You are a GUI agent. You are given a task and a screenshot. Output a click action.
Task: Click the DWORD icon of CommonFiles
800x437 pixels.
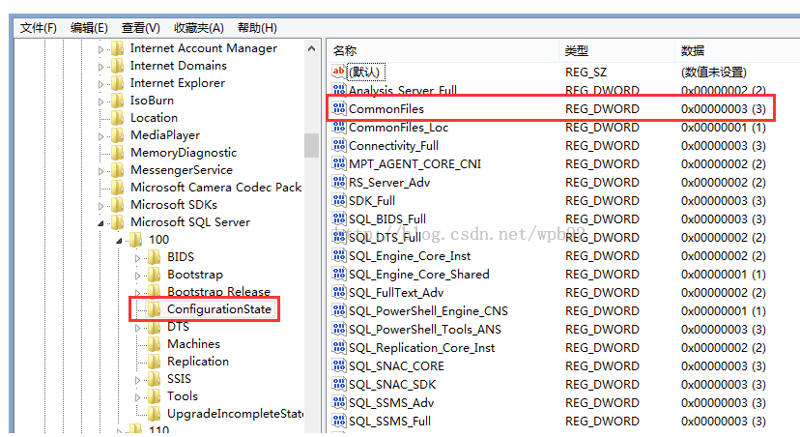point(339,107)
